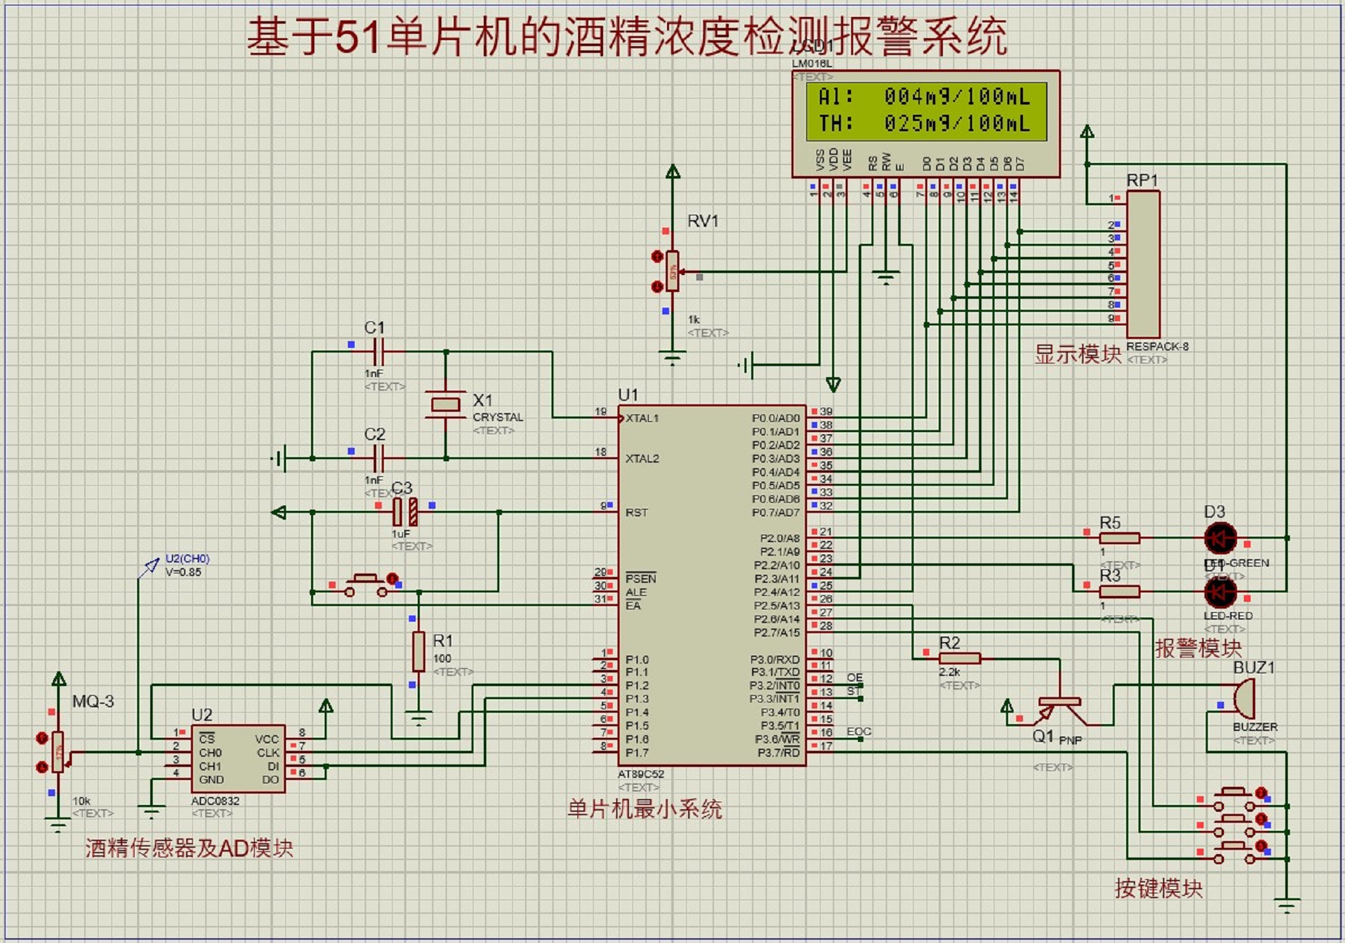Click the '酒精传感器及AD模块' label
1345x943 pixels.
pos(190,848)
